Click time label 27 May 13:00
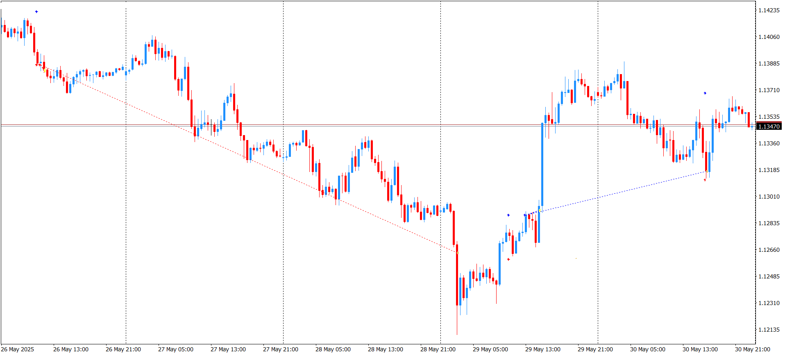The width and height of the screenshot is (785, 355). pos(228,349)
